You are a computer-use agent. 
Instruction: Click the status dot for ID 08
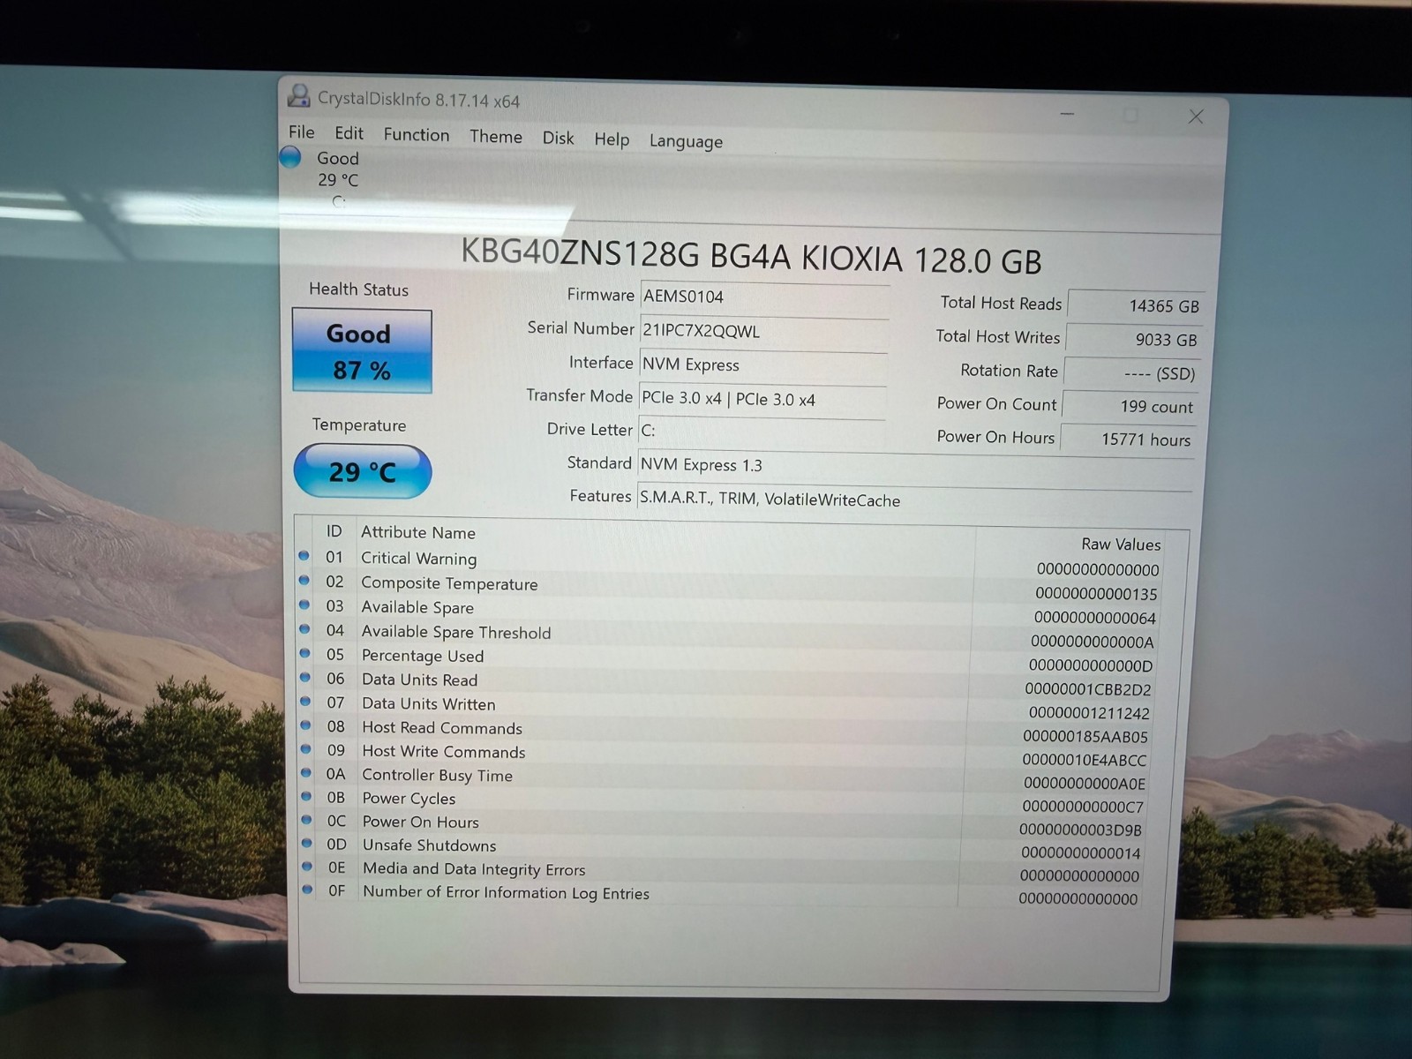click(x=305, y=725)
